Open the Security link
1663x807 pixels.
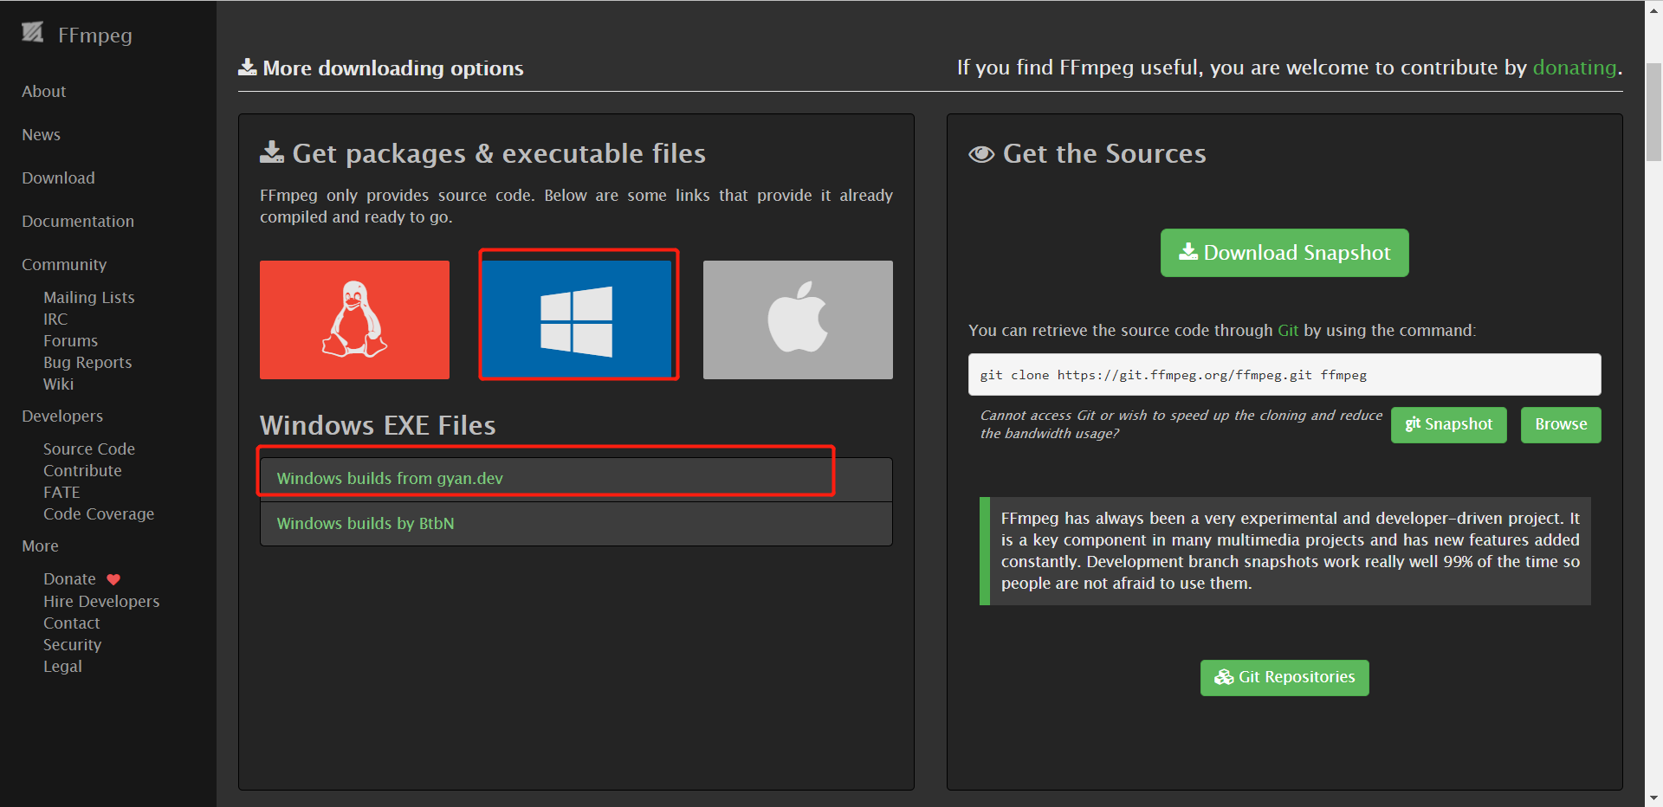tap(72, 645)
